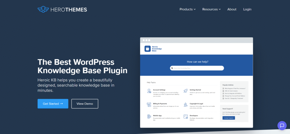Click the Get Started button
Viewport: 290px width, 134px height.
[x=53, y=104]
